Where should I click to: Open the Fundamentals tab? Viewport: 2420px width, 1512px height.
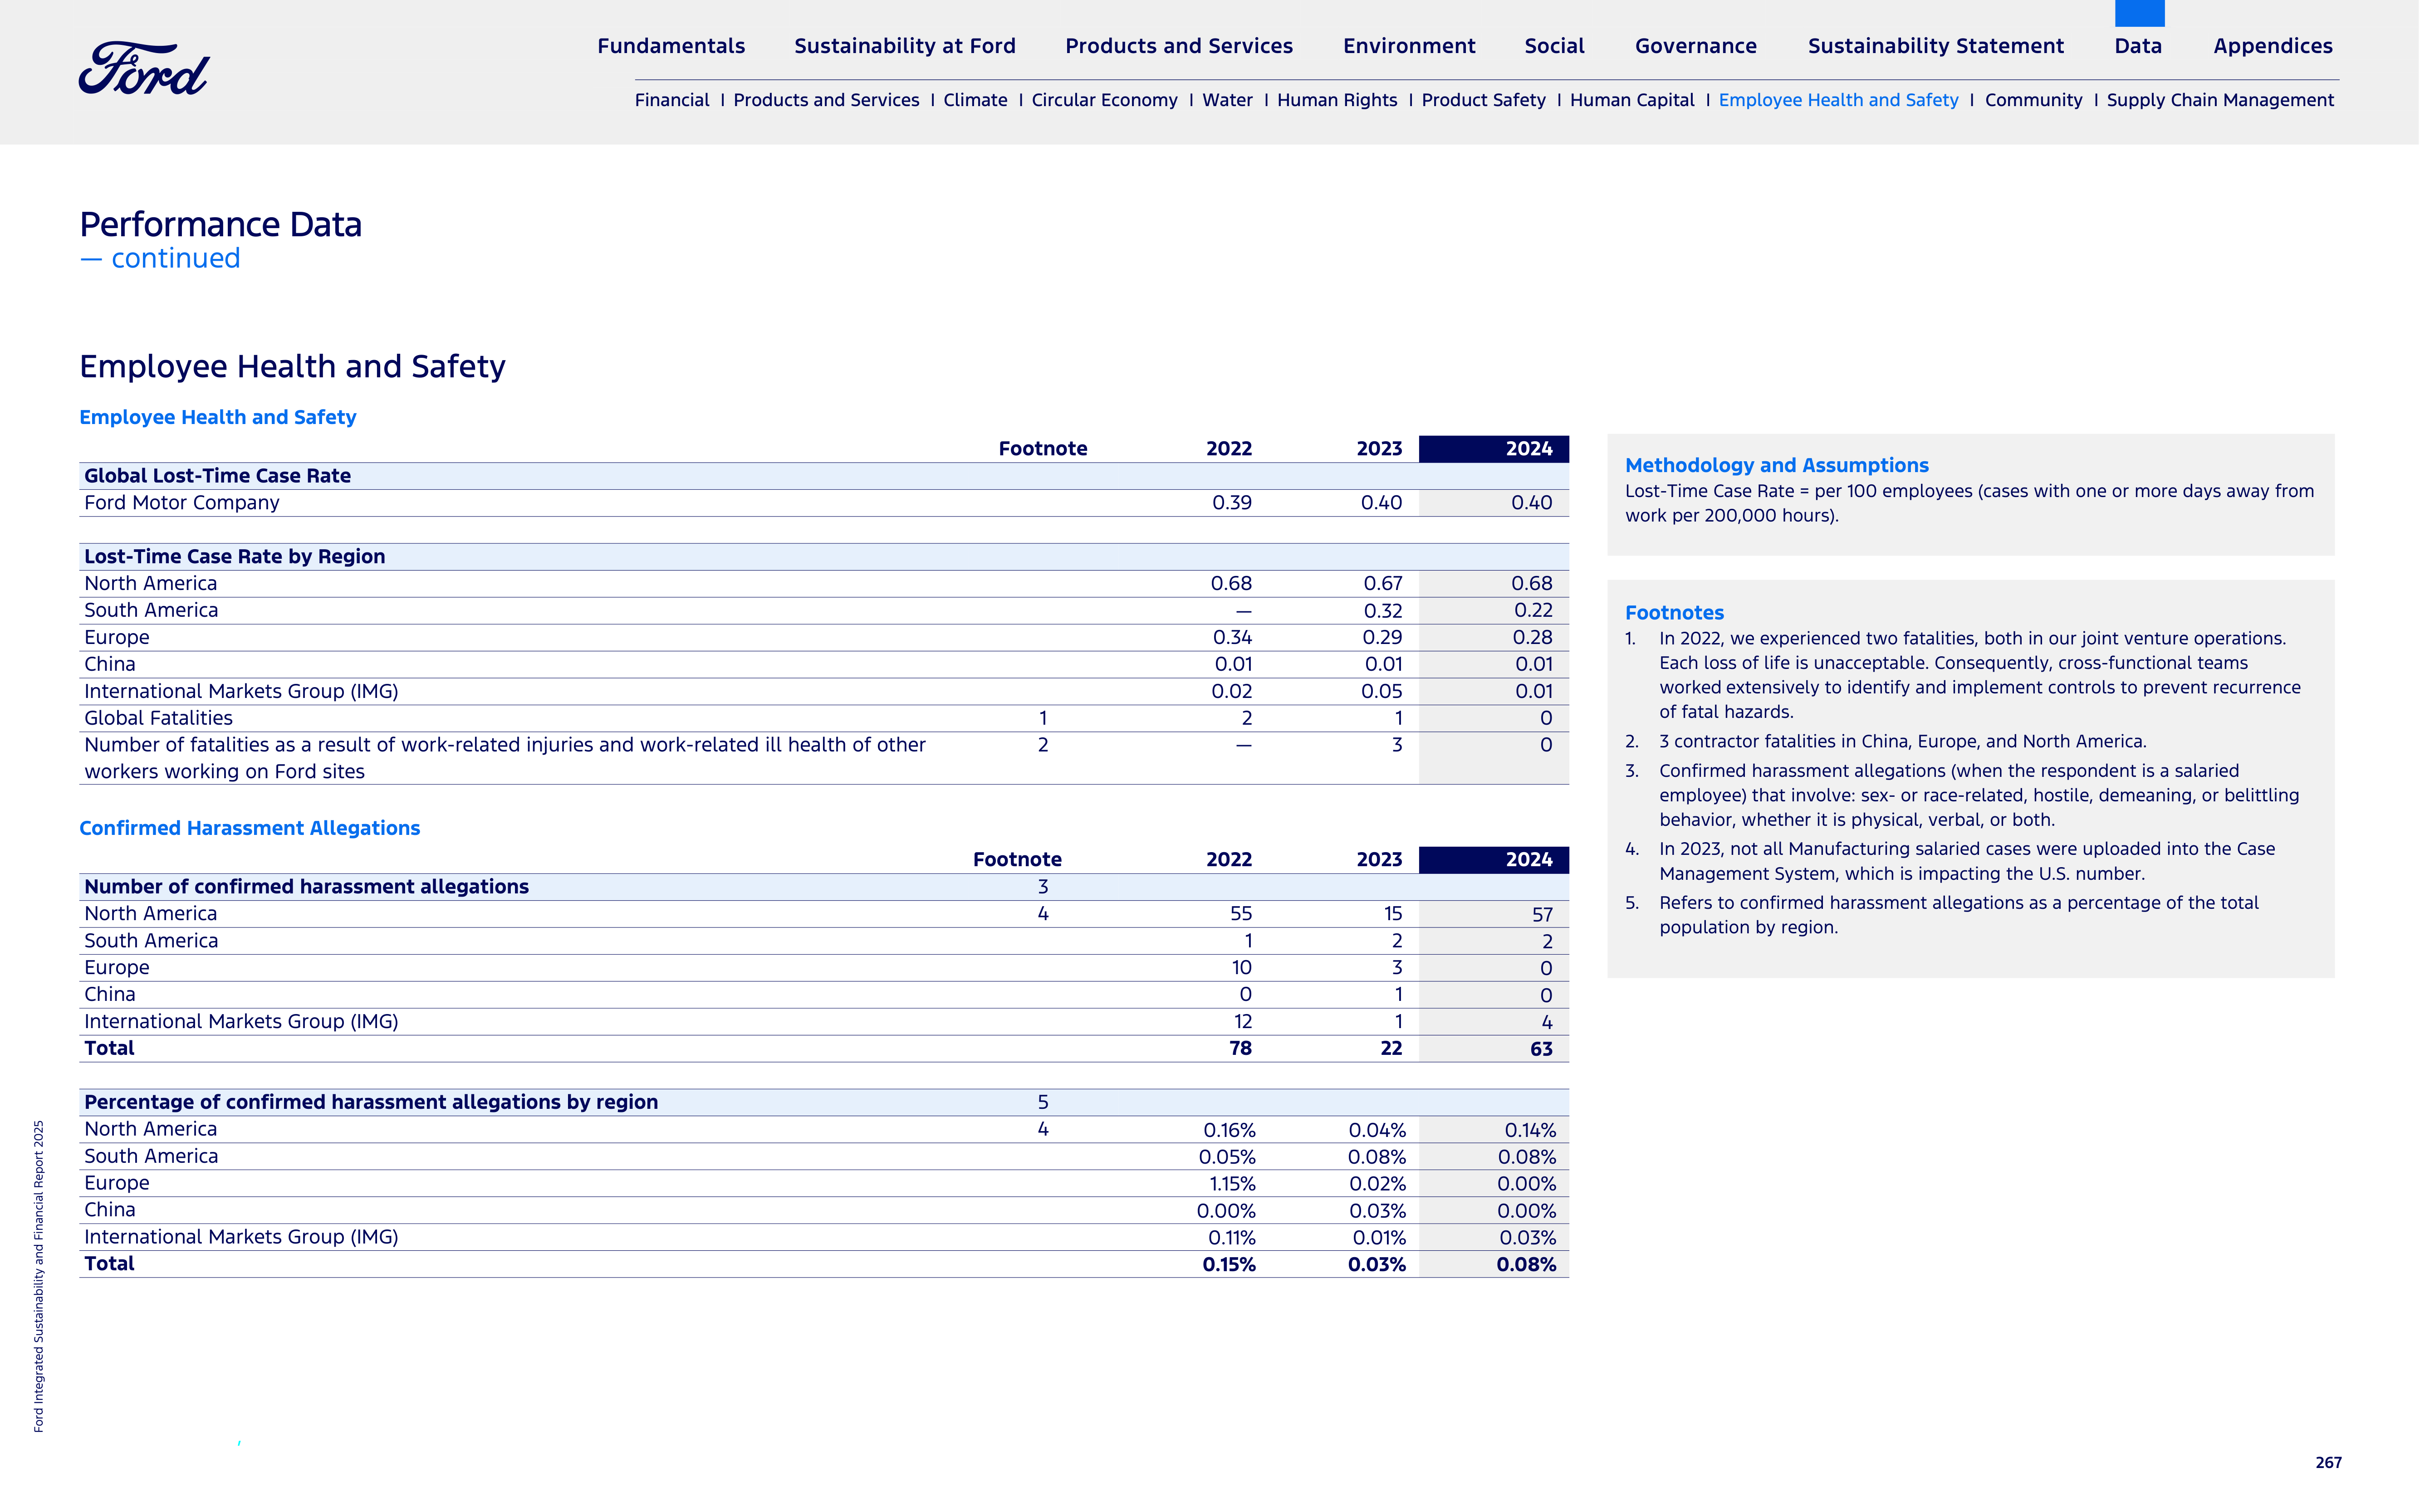(671, 46)
